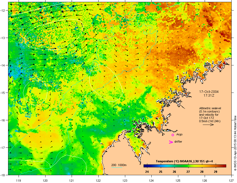Click the longitude axis label 122
The width and height of the screenshot is (237, 183).
(98, 180)
